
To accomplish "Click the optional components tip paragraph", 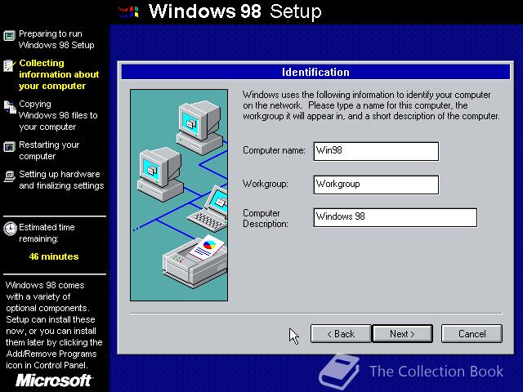I will tap(54, 325).
